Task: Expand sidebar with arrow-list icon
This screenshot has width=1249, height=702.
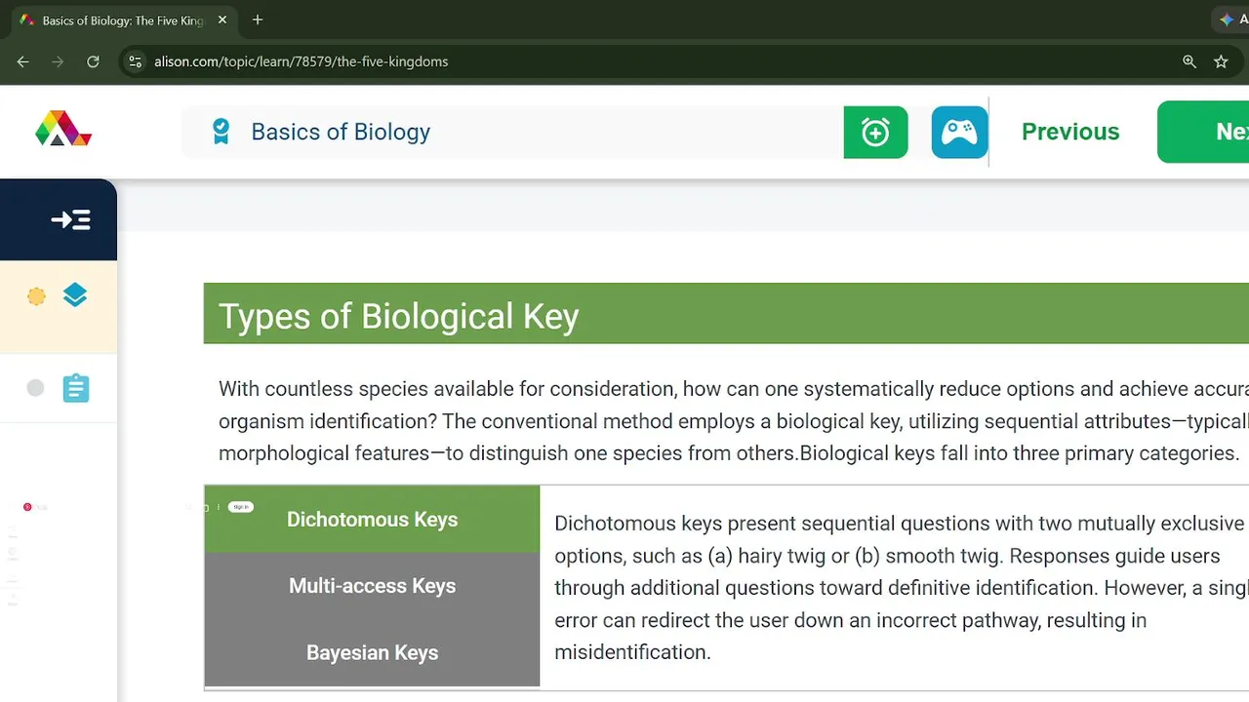Action: pos(71,220)
